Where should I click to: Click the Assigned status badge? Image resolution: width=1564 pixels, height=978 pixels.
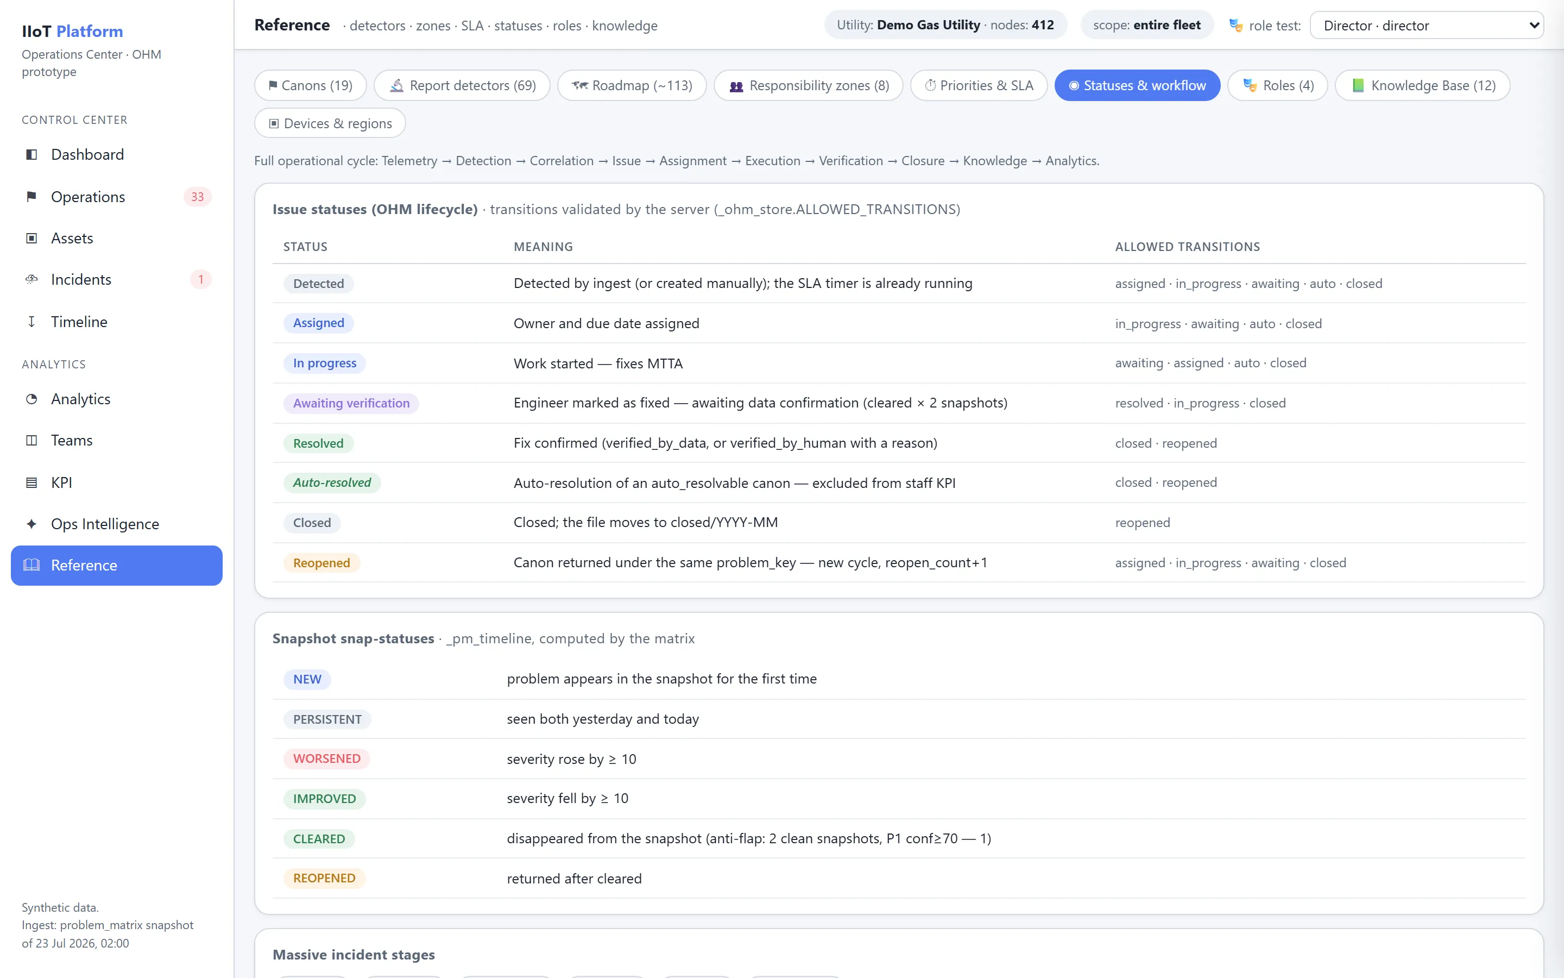(x=319, y=323)
